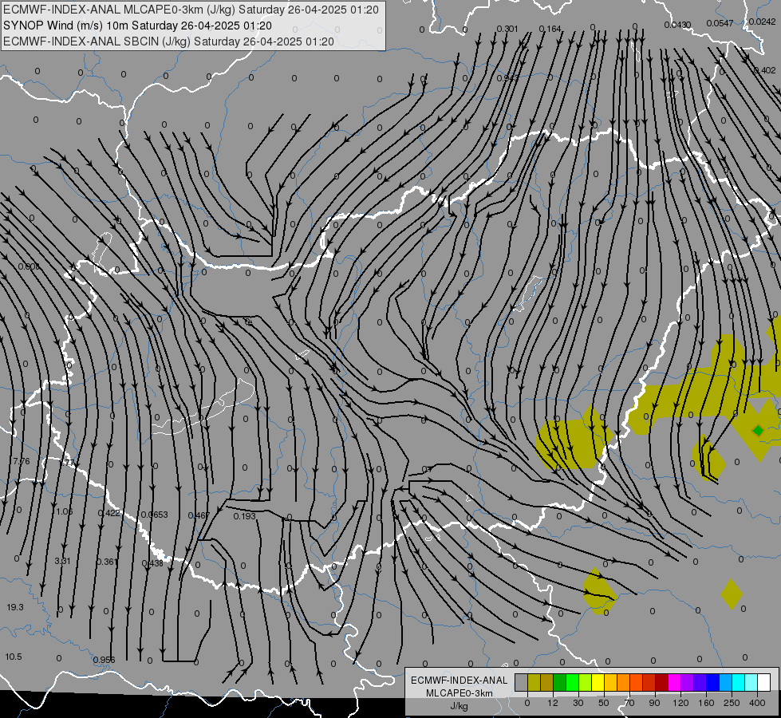This screenshot has width=781, height=718.
Task: Click the map value 19.3
Action: coord(15,607)
